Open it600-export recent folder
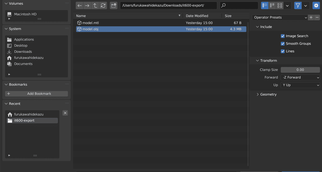322x172 pixels. click(32, 120)
